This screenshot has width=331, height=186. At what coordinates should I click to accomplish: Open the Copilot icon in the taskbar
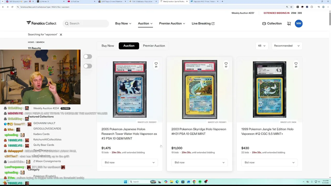pos(166,182)
